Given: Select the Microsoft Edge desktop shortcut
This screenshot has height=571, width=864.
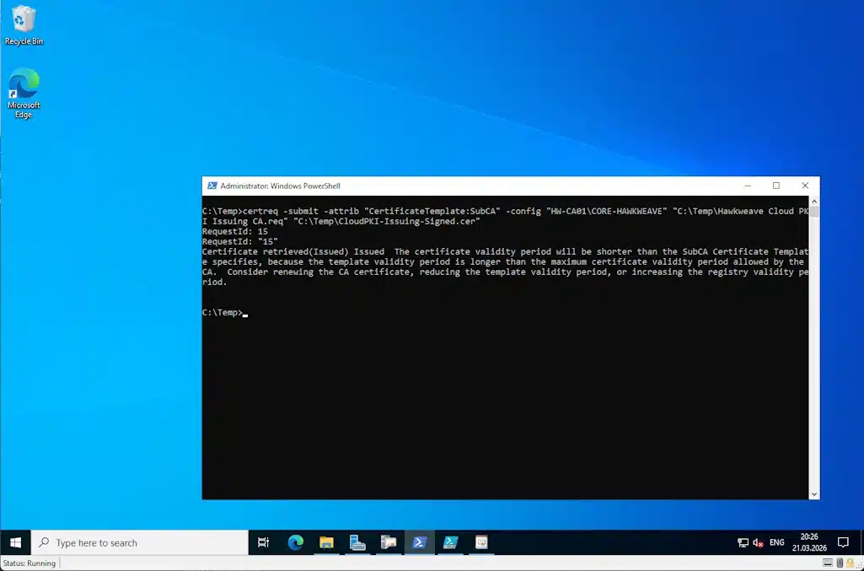Looking at the screenshot, I should [x=24, y=91].
